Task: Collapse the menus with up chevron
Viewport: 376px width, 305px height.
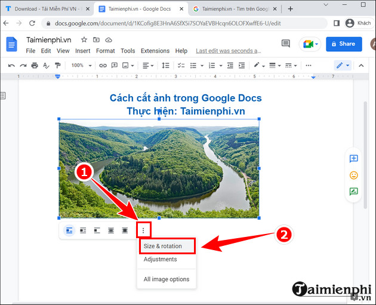Action: click(x=361, y=66)
